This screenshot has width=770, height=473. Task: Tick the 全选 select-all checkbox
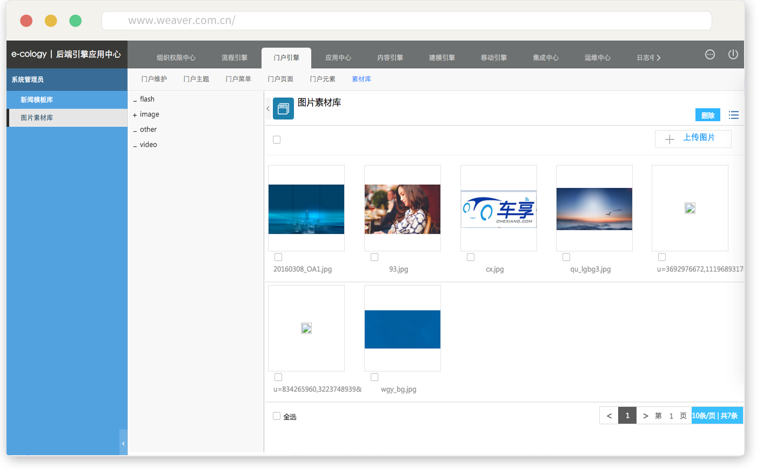(x=277, y=416)
